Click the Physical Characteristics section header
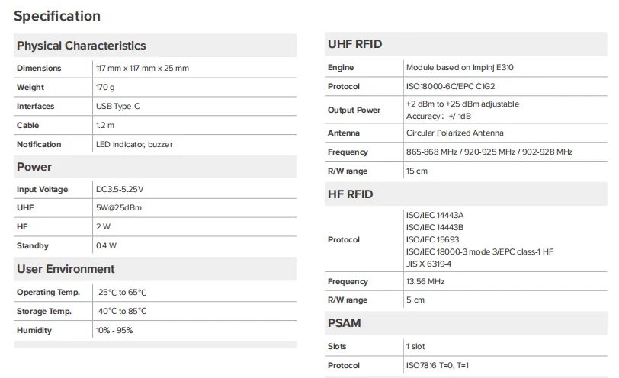Viewport: 619px width, 378px height. point(81,46)
